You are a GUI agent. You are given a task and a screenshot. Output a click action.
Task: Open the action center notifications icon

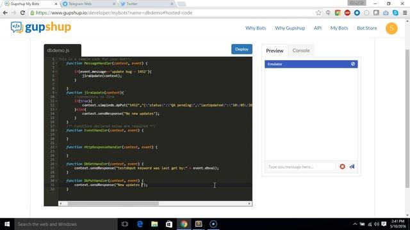[x=384, y=224]
